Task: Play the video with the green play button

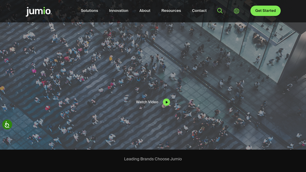Action: click(x=166, y=102)
